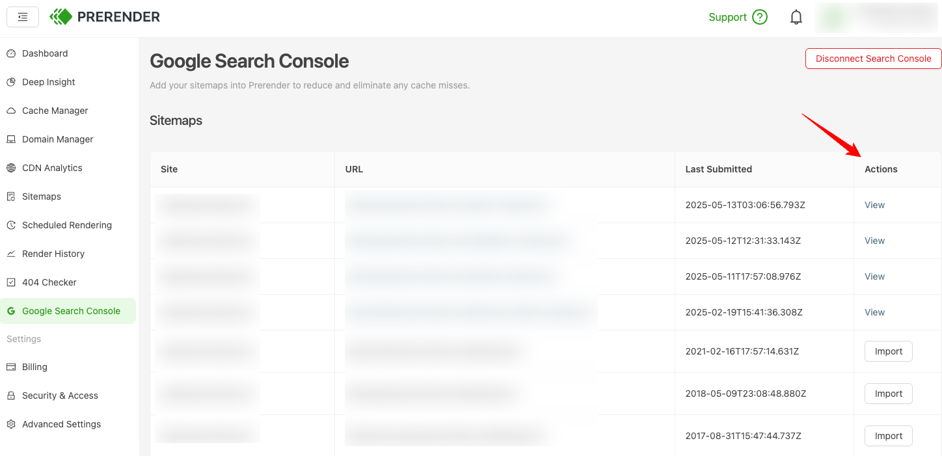Click the Cache Manager cloud icon
This screenshot has width=942, height=456.
(11, 111)
